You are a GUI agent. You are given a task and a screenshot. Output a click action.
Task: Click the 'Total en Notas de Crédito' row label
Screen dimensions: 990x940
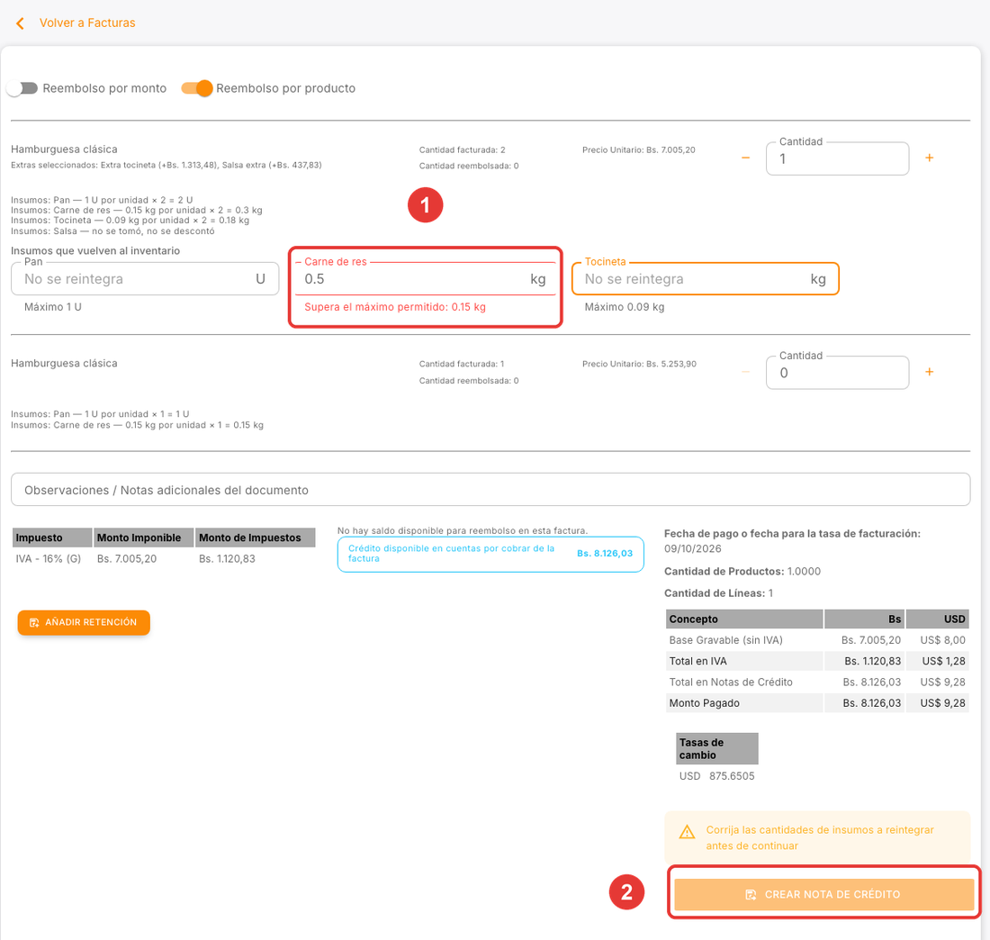pos(731,682)
